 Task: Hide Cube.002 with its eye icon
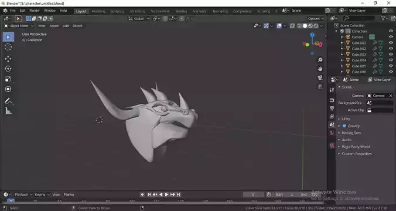pos(391,49)
